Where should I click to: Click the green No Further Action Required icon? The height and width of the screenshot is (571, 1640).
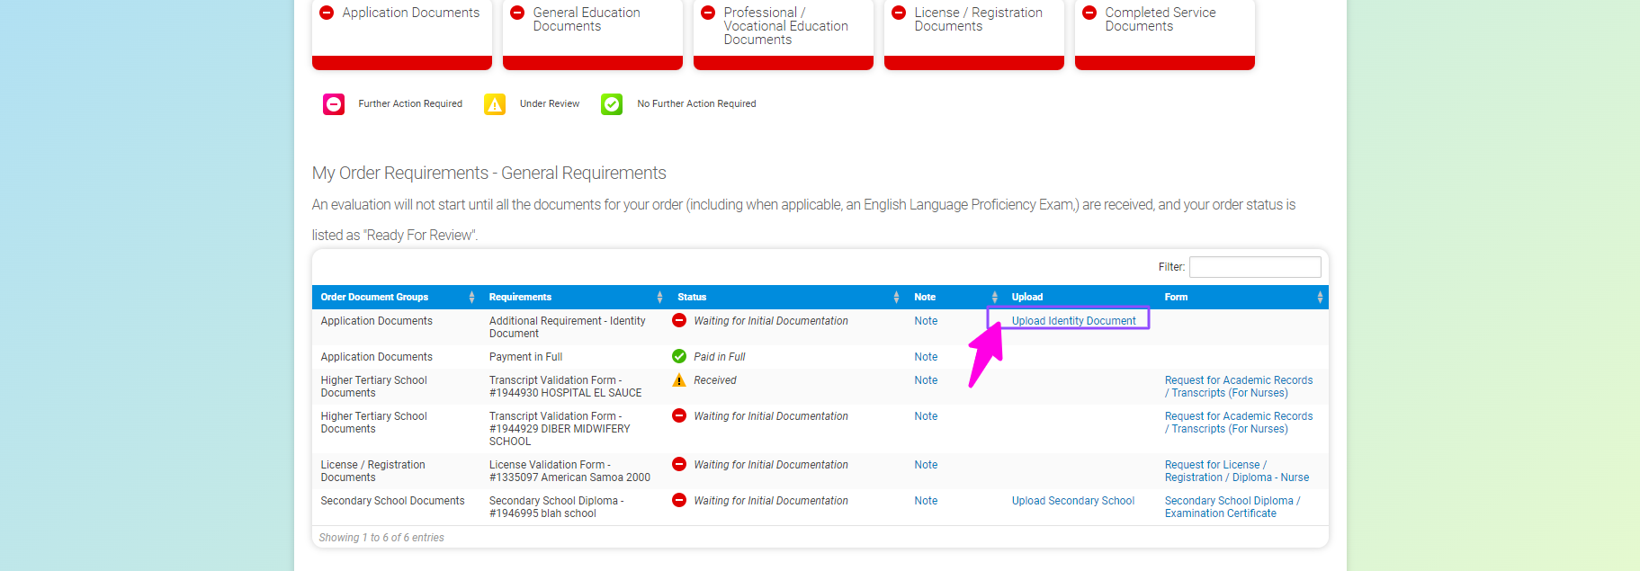612,104
